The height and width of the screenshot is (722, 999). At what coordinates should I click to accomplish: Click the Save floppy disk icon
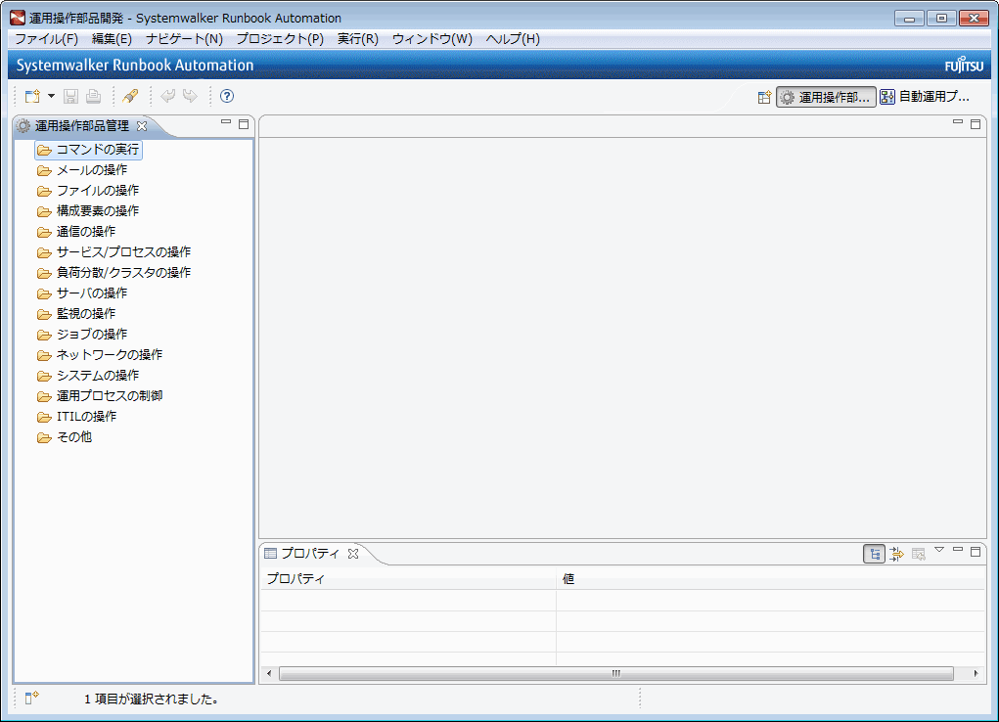(x=70, y=96)
